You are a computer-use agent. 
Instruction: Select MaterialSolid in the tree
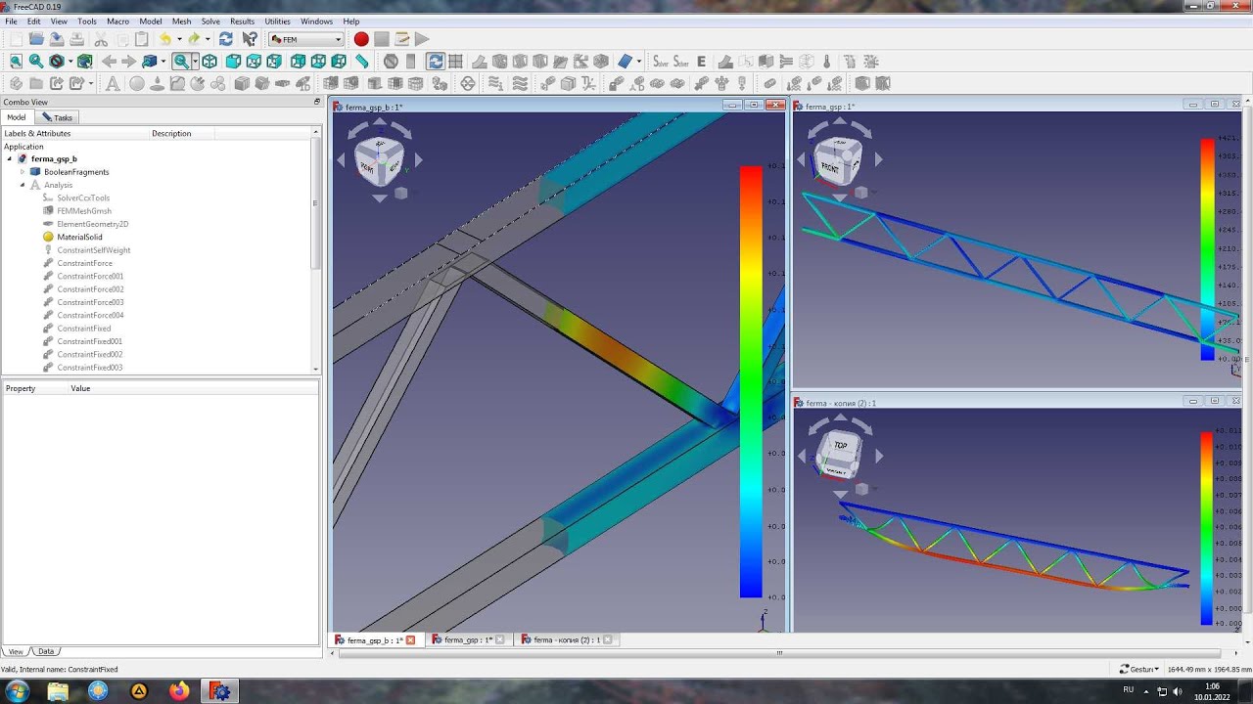[79, 237]
